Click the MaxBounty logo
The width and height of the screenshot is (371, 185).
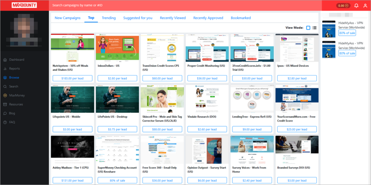point(24,5)
